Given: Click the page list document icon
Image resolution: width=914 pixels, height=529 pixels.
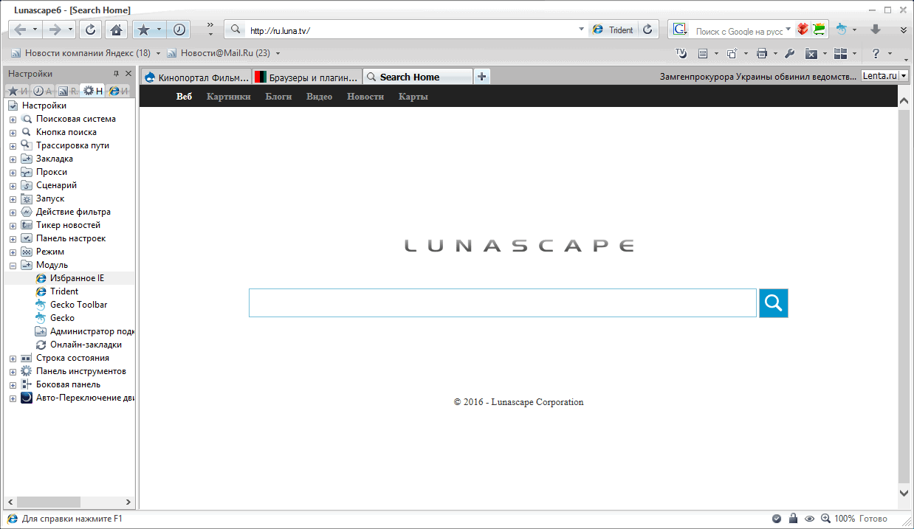Looking at the screenshot, I should [x=703, y=53].
